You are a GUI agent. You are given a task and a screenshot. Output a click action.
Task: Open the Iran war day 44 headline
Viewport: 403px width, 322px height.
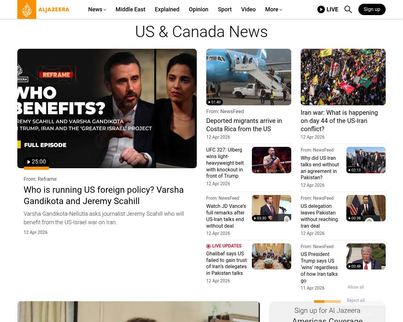(x=339, y=121)
